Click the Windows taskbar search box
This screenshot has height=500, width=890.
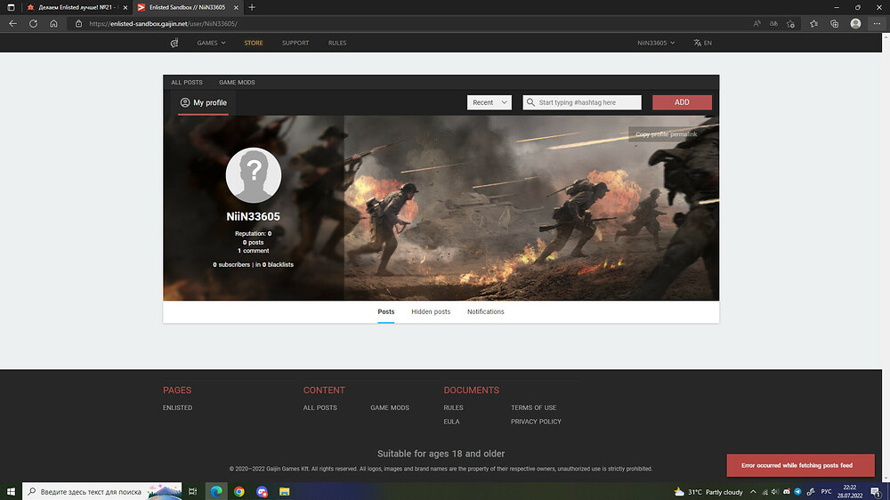[x=102, y=491]
